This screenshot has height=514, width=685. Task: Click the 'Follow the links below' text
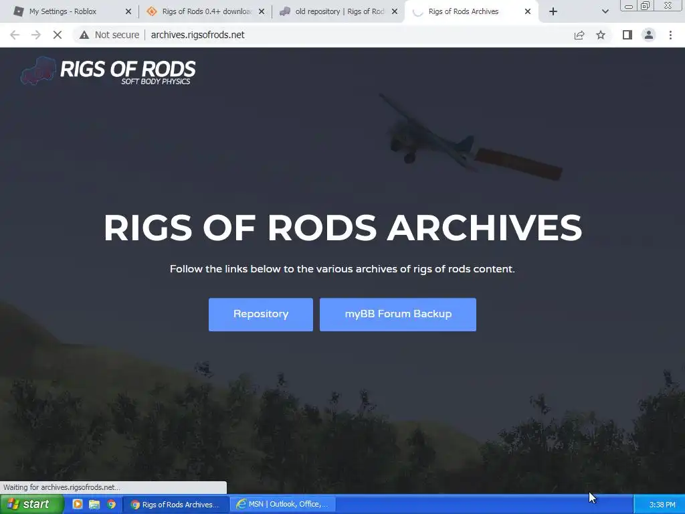pyautogui.click(x=342, y=269)
